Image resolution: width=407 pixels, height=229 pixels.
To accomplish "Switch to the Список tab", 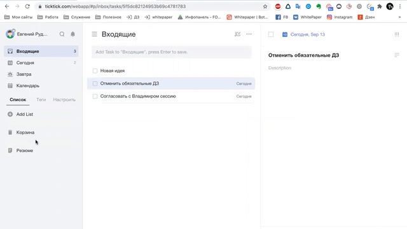I will 18,100.
